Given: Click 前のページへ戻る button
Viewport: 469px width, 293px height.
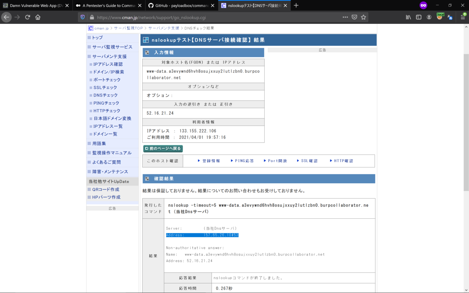Looking at the screenshot, I should point(163,148).
